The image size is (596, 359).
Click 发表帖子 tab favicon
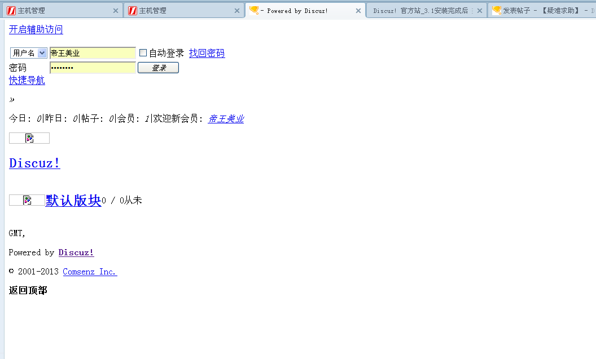tap(497, 10)
